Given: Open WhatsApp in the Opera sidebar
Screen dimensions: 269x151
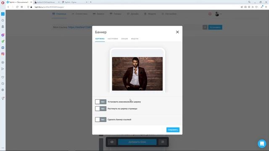Looking at the screenshot, I should coord(3,41).
